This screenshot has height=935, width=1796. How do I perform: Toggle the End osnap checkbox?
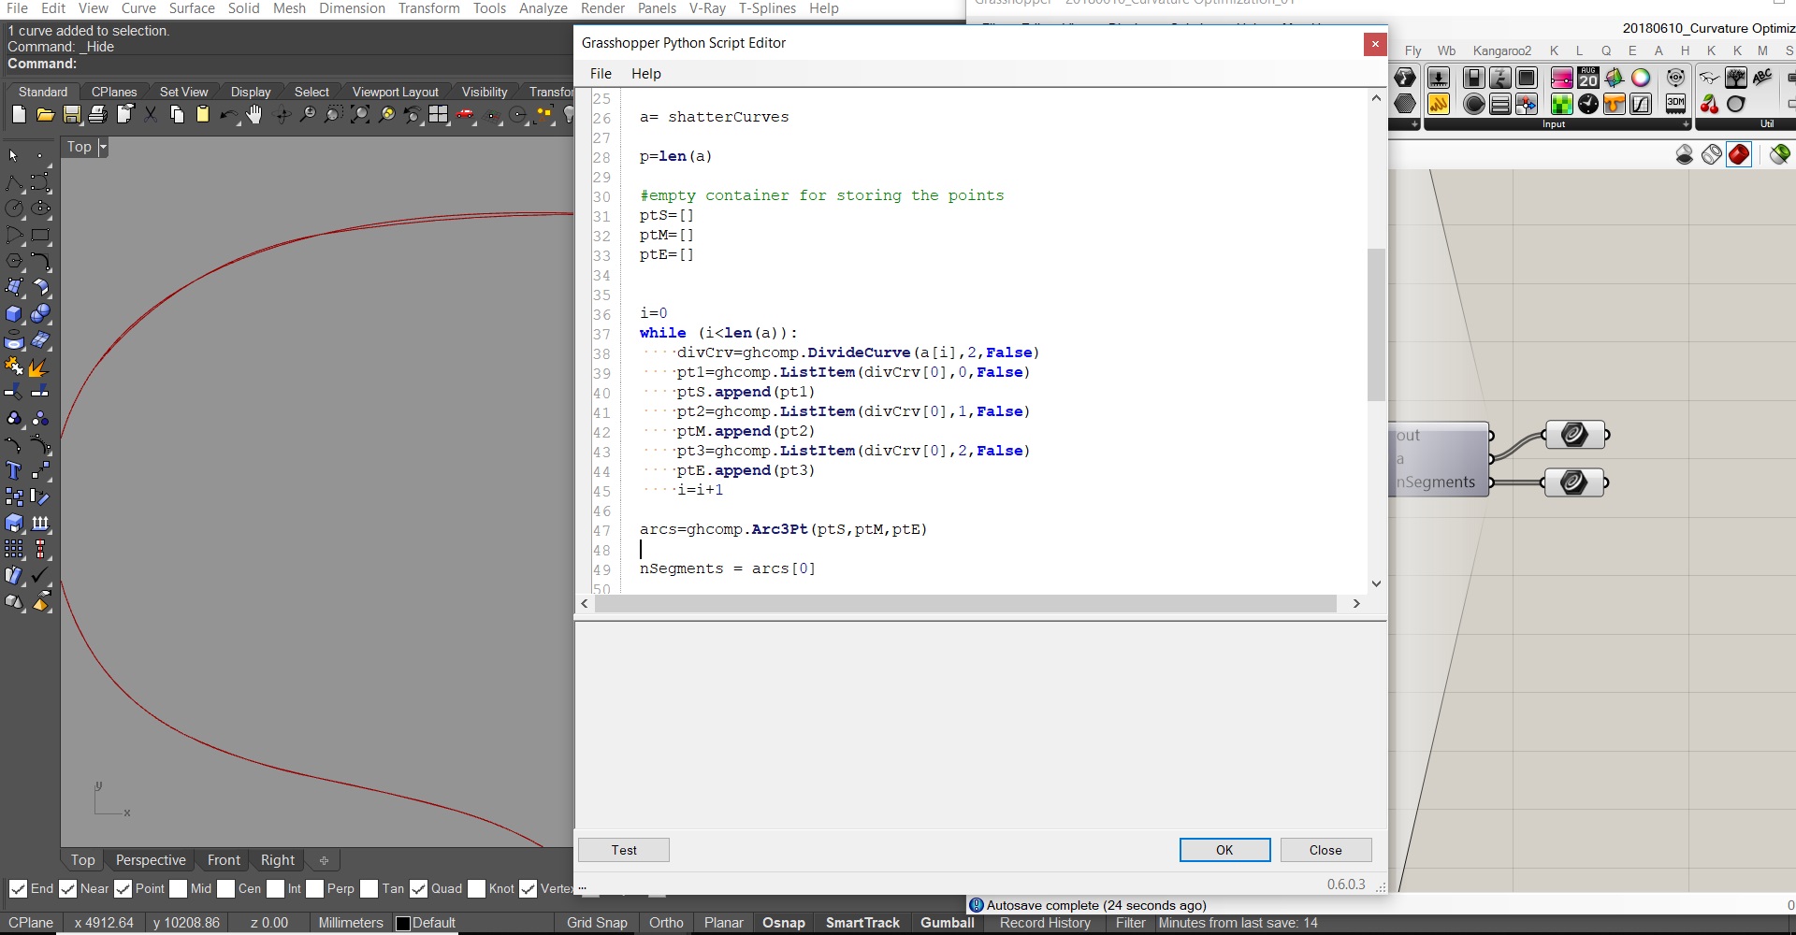coord(18,888)
